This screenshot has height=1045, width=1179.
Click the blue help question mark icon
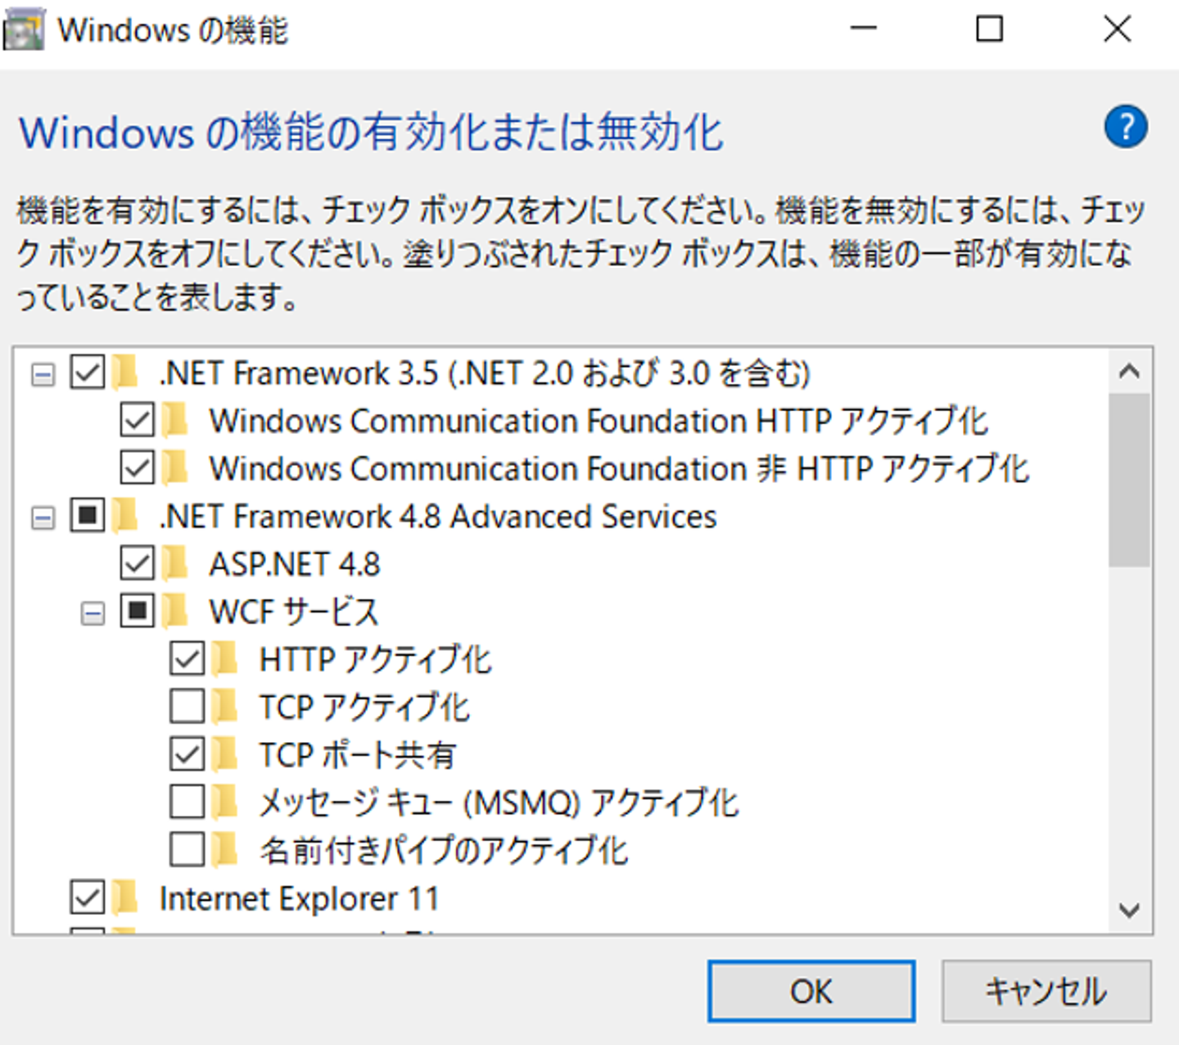click(1125, 127)
